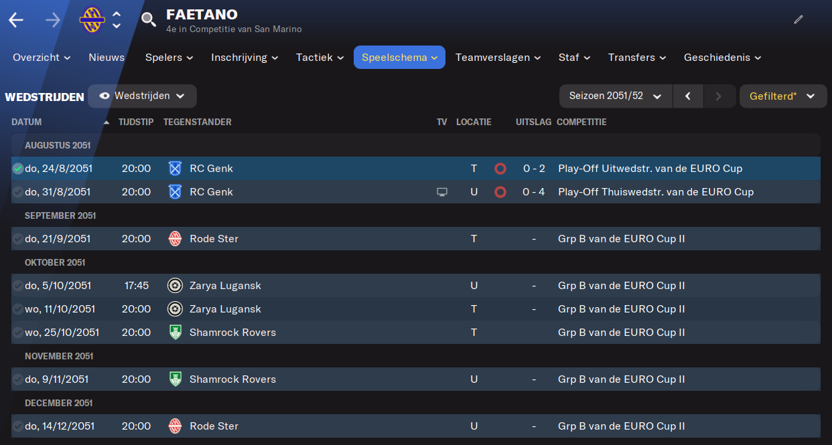
Task: Toggle the checkmark on the 5/10 Zarya Lugansk row
Action: pyautogui.click(x=17, y=286)
